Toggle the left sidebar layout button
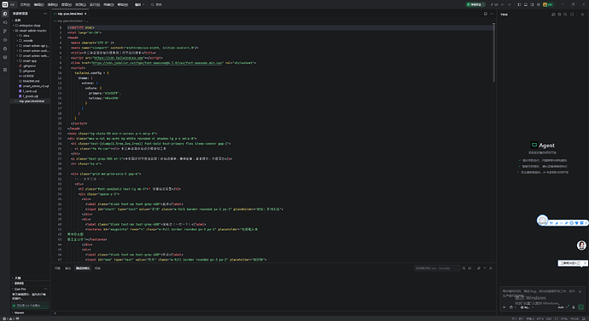589x321 pixels. point(519,4)
